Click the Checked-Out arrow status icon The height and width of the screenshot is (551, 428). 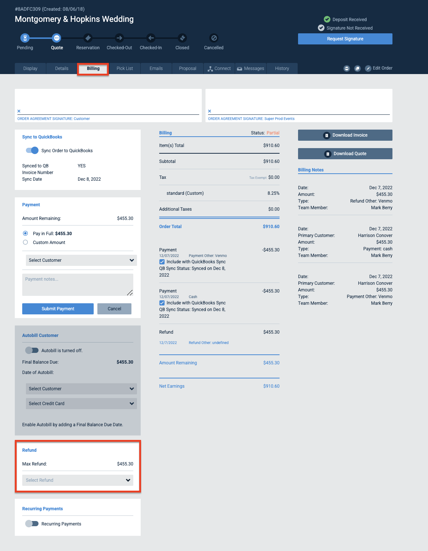pyautogui.click(x=119, y=38)
